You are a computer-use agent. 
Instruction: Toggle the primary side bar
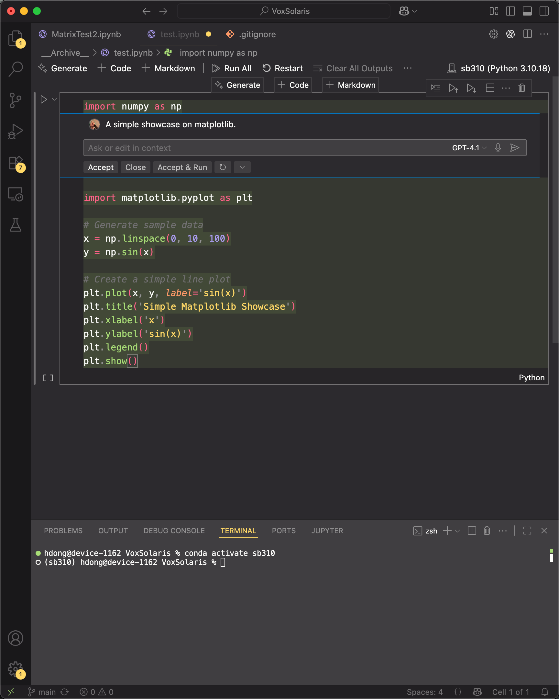point(510,11)
